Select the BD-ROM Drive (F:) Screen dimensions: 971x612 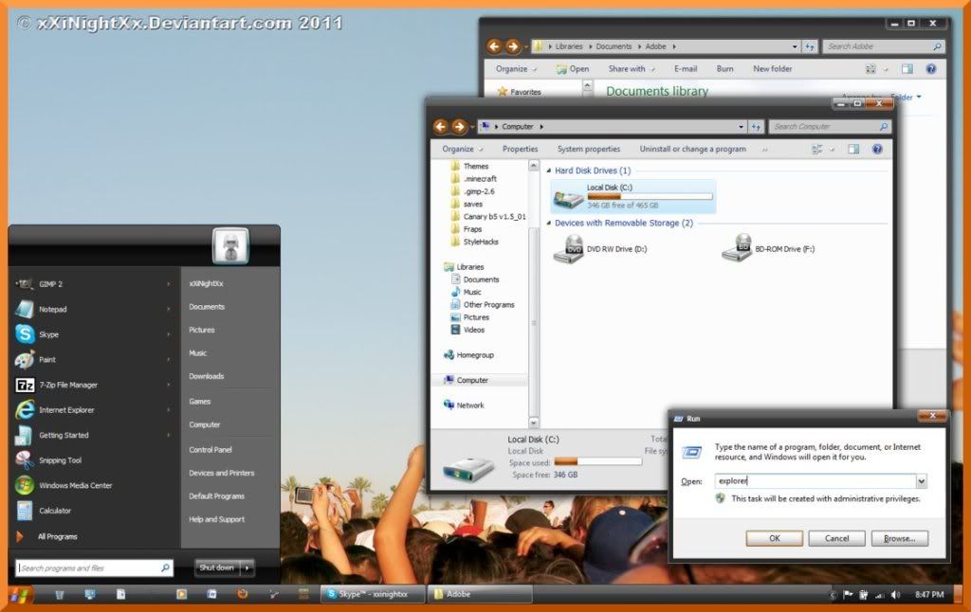tap(768, 249)
